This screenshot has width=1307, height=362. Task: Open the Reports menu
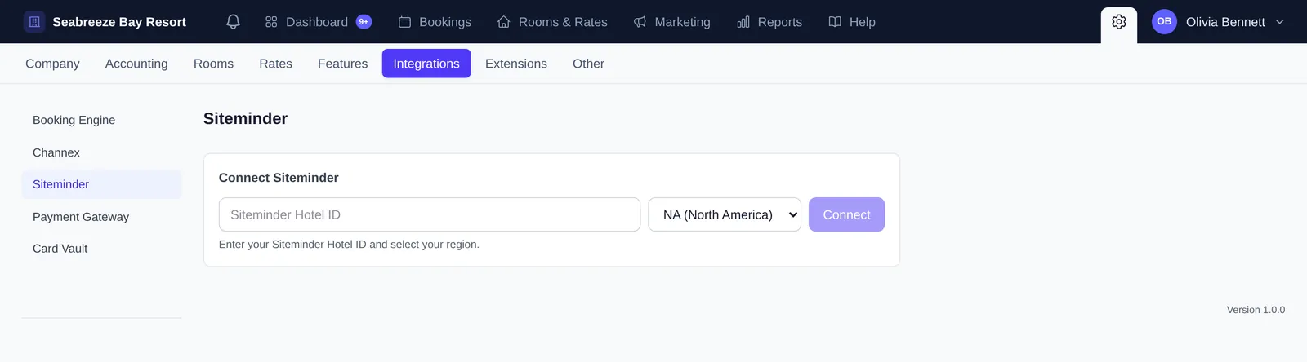(769, 22)
